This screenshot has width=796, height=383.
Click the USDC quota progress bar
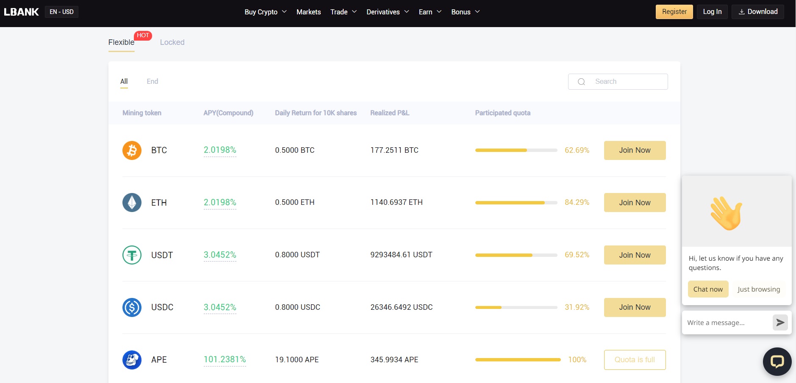[x=516, y=307]
